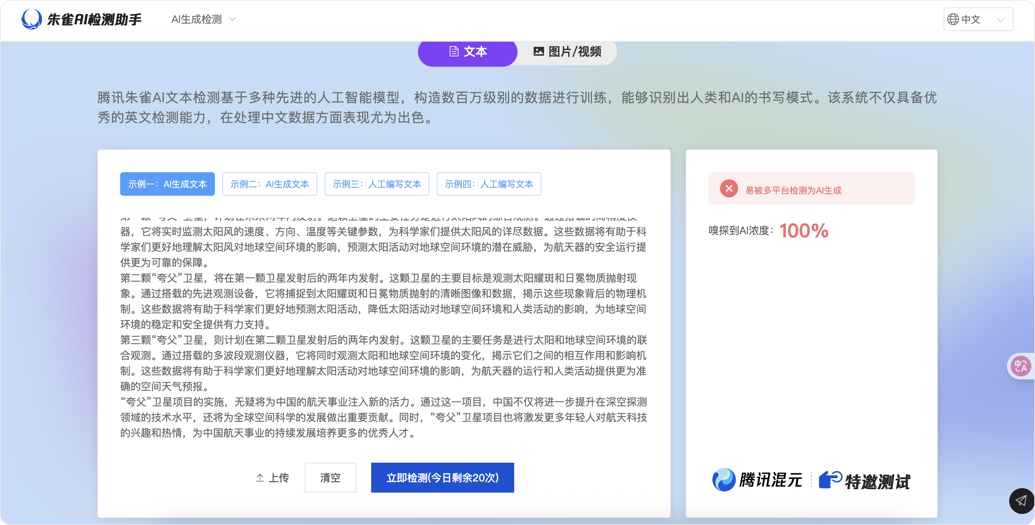The image size is (1035, 525).
Task: Click the 朱雀 bird logo icon
Action: 31,19
